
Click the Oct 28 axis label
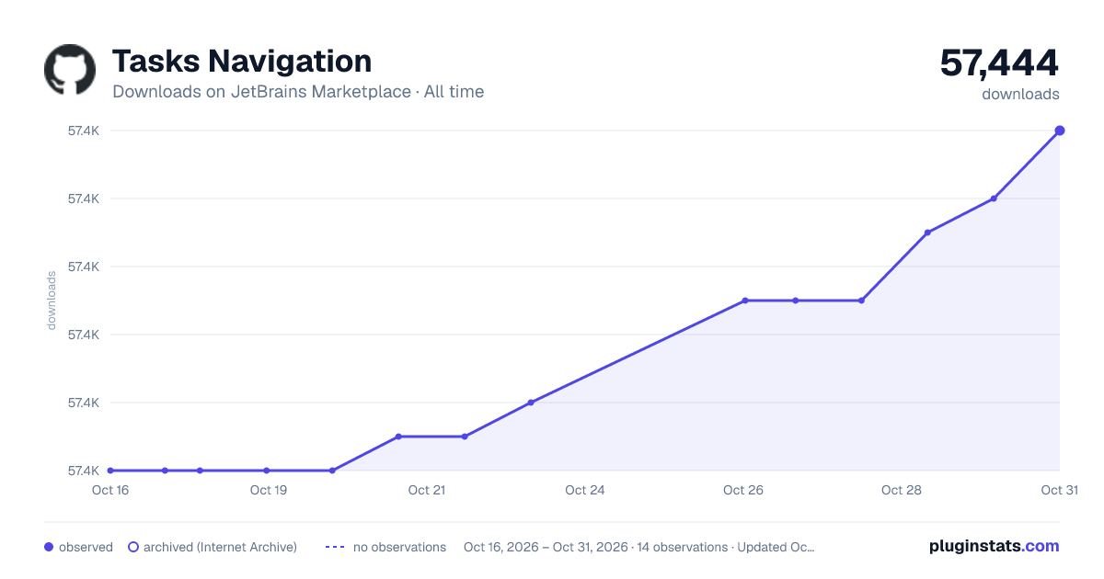(902, 490)
